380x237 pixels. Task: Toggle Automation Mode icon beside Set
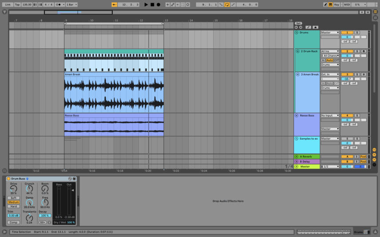point(308,27)
